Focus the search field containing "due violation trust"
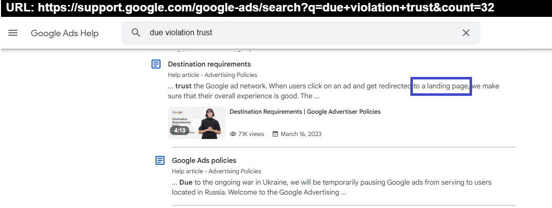Screen dimensions: 552x208 [x=298, y=33]
